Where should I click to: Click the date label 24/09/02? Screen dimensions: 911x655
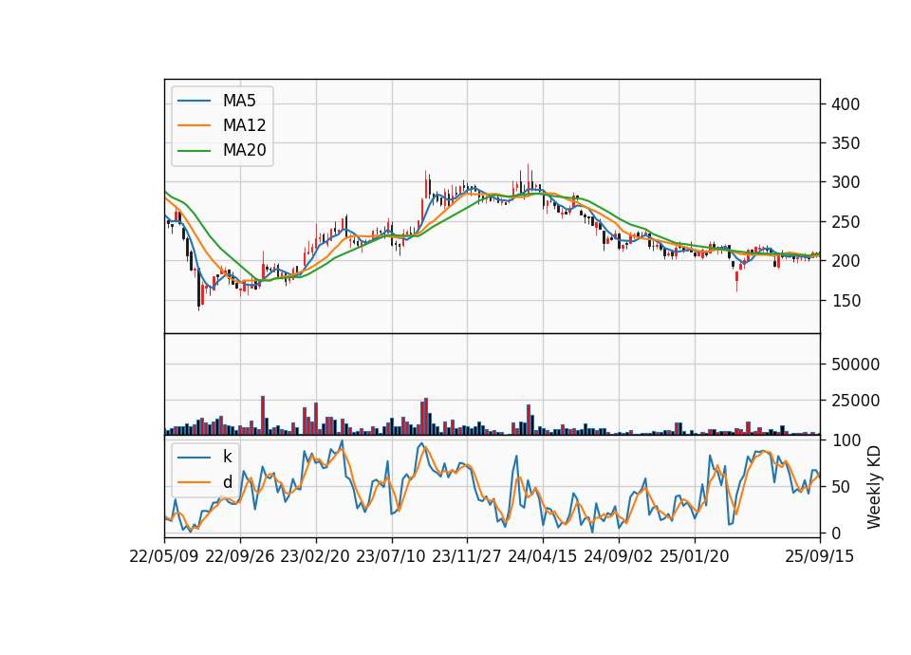click(618, 556)
